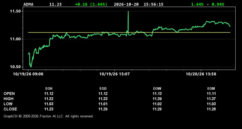242x129 pixels.
Task: Click the 10/20/26 13:58 axis label
Action: pyautogui.click(x=201, y=74)
